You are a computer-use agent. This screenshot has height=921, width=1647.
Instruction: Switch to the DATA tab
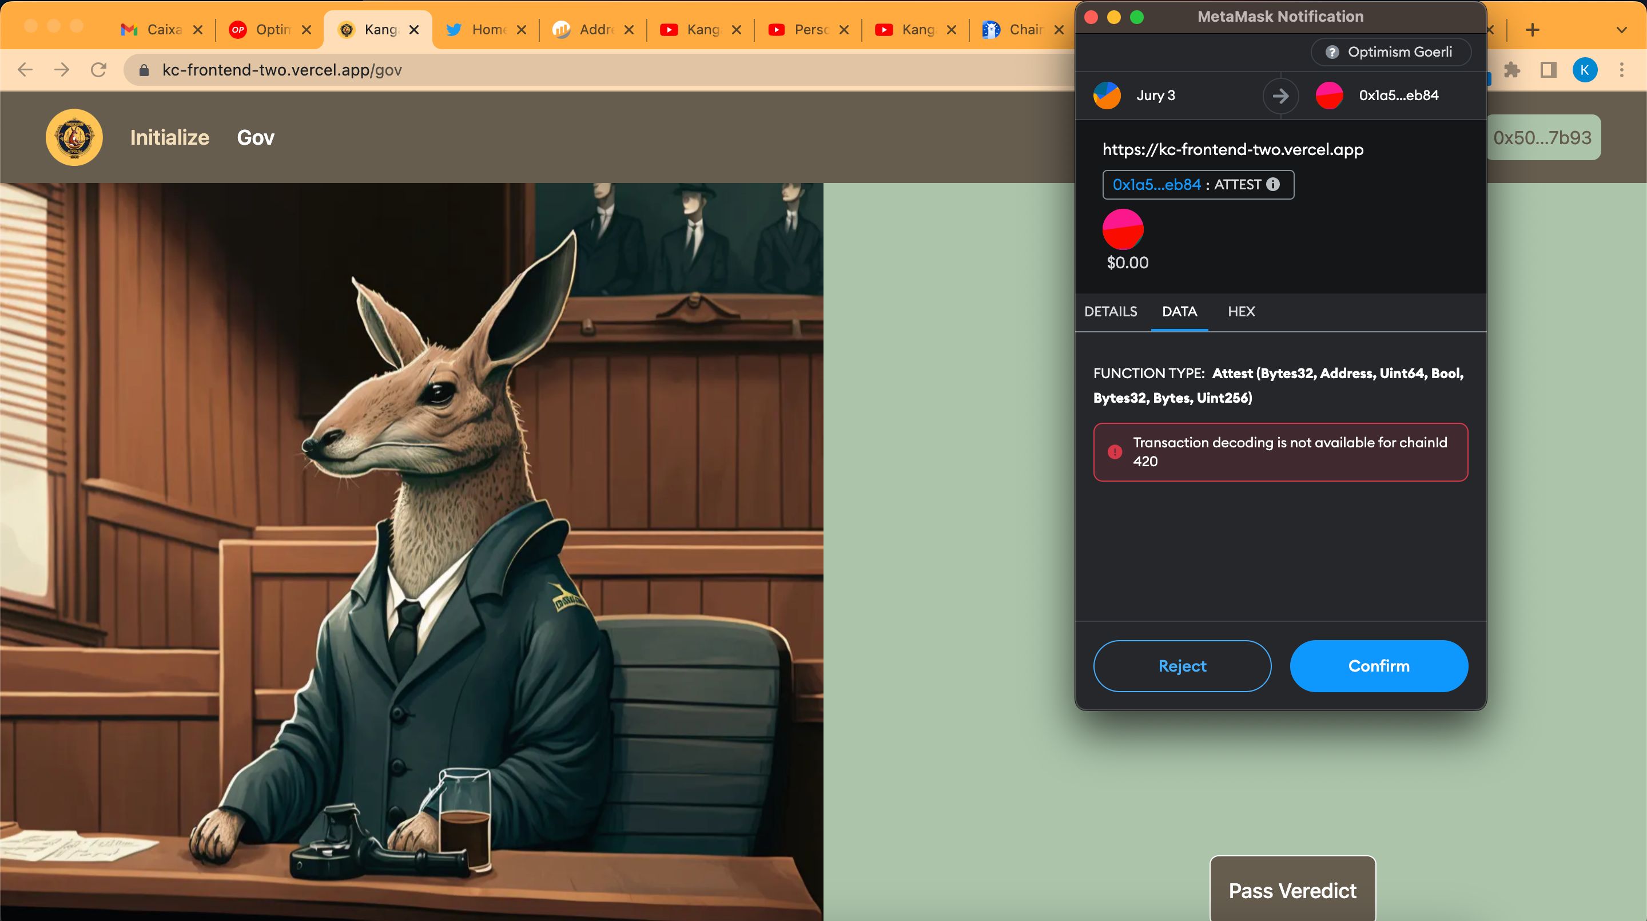click(1180, 311)
